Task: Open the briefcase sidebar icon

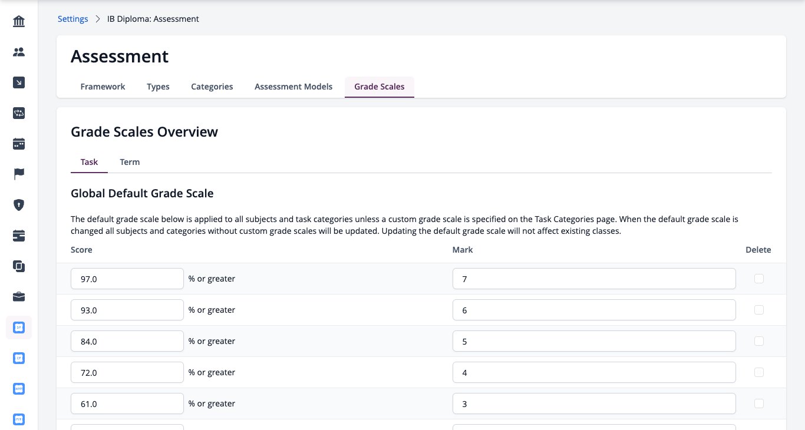Action: pos(19,296)
